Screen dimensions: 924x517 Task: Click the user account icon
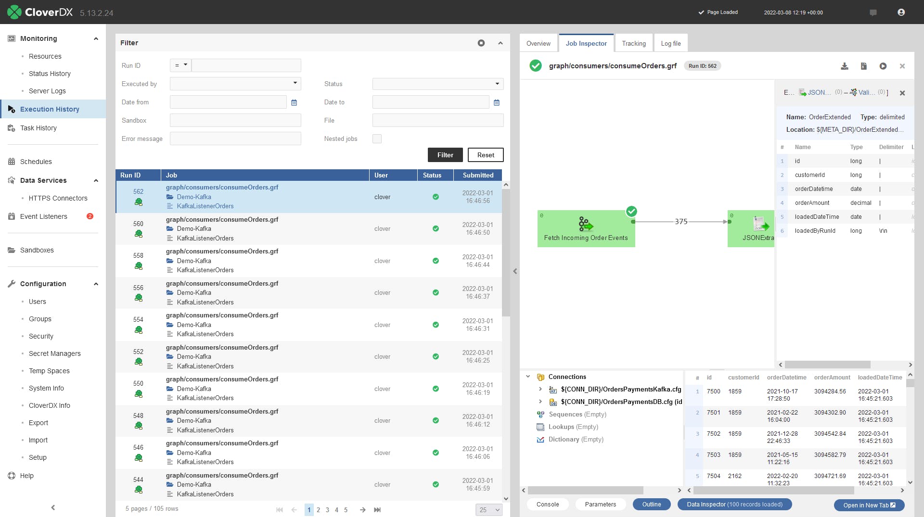(x=901, y=12)
